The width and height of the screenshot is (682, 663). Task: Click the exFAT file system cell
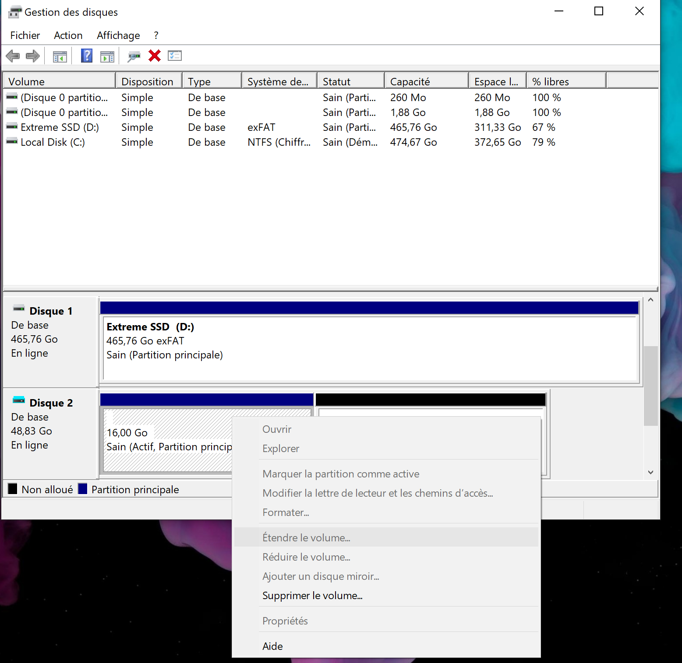click(261, 127)
